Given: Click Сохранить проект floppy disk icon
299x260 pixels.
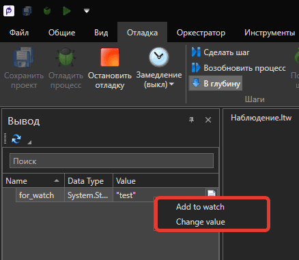Looking at the screenshot, I should pos(24,57).
